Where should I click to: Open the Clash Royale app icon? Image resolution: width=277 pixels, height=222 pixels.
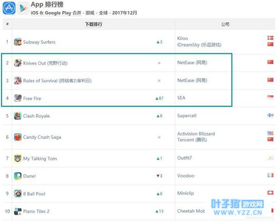[18, 116]
